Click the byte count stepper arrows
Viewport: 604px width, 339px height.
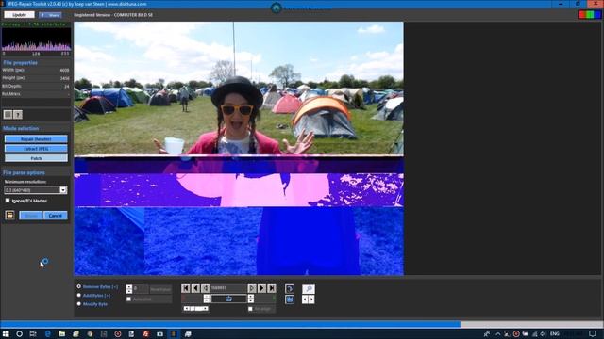129,289
